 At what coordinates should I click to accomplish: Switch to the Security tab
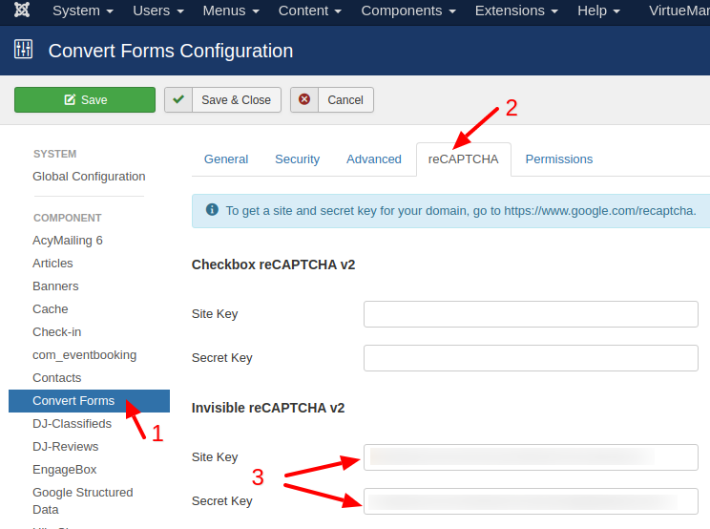coord(297,159)
